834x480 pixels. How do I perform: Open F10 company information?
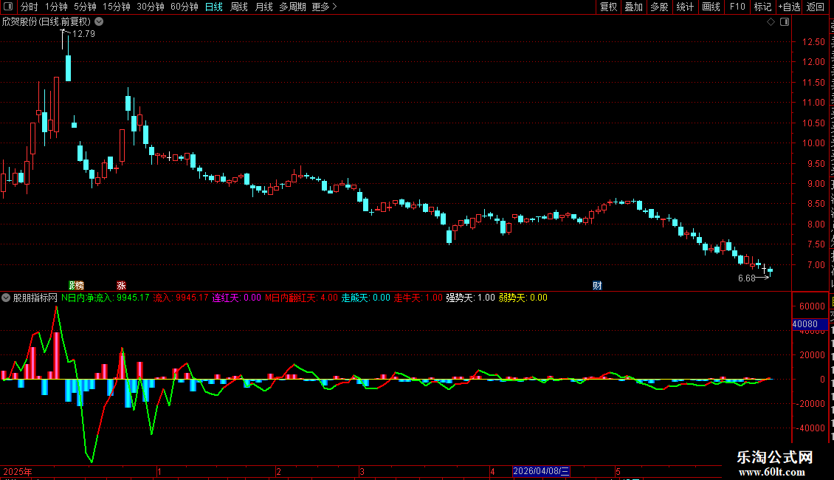tap(737, 7)
